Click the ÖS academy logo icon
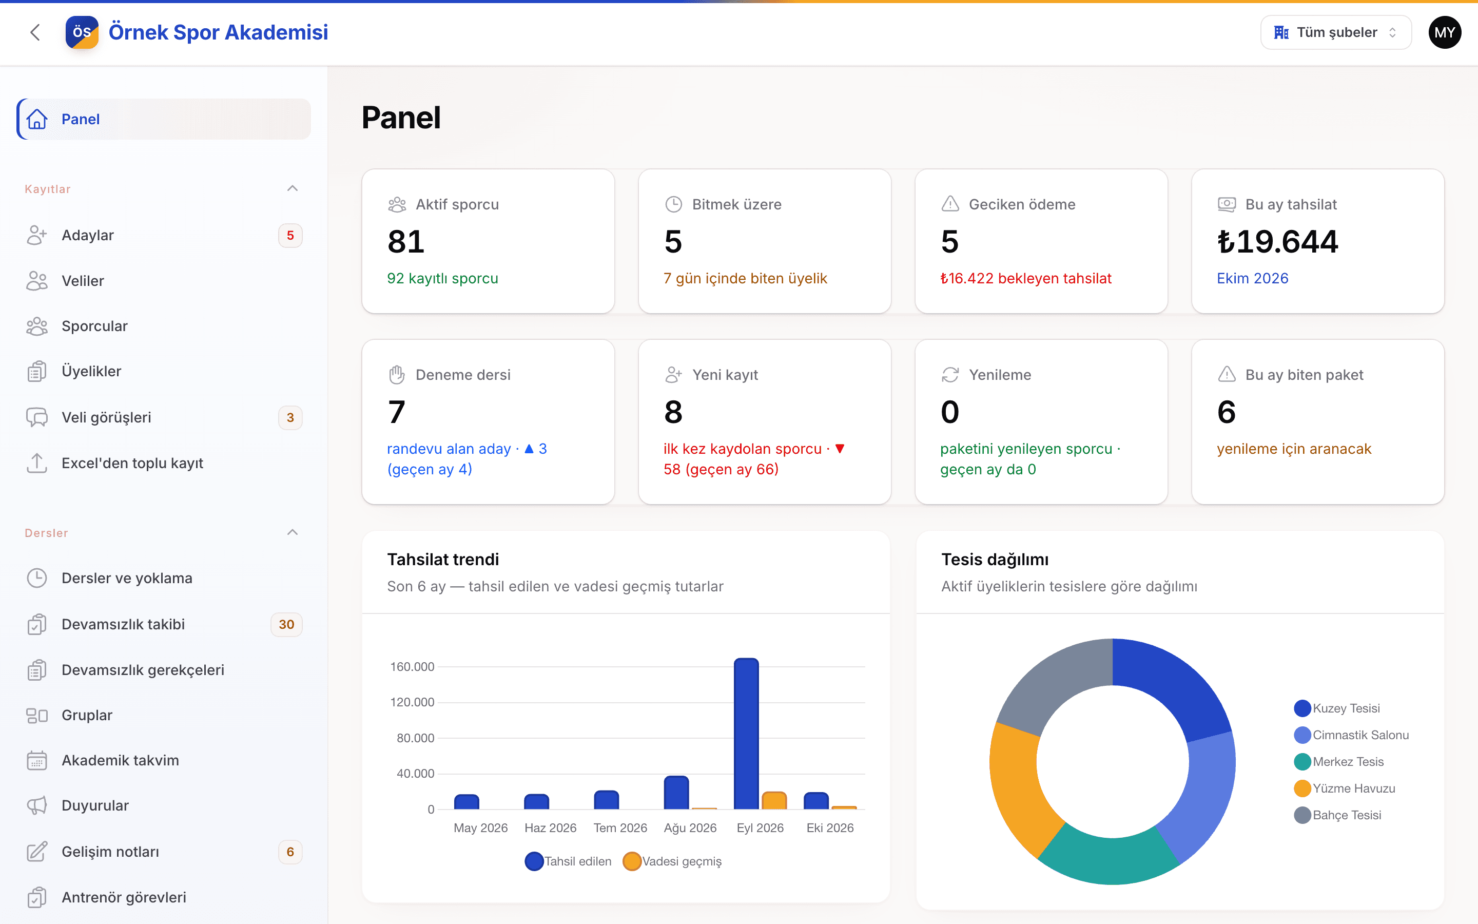1478x924 pixels. pos(82,32)
